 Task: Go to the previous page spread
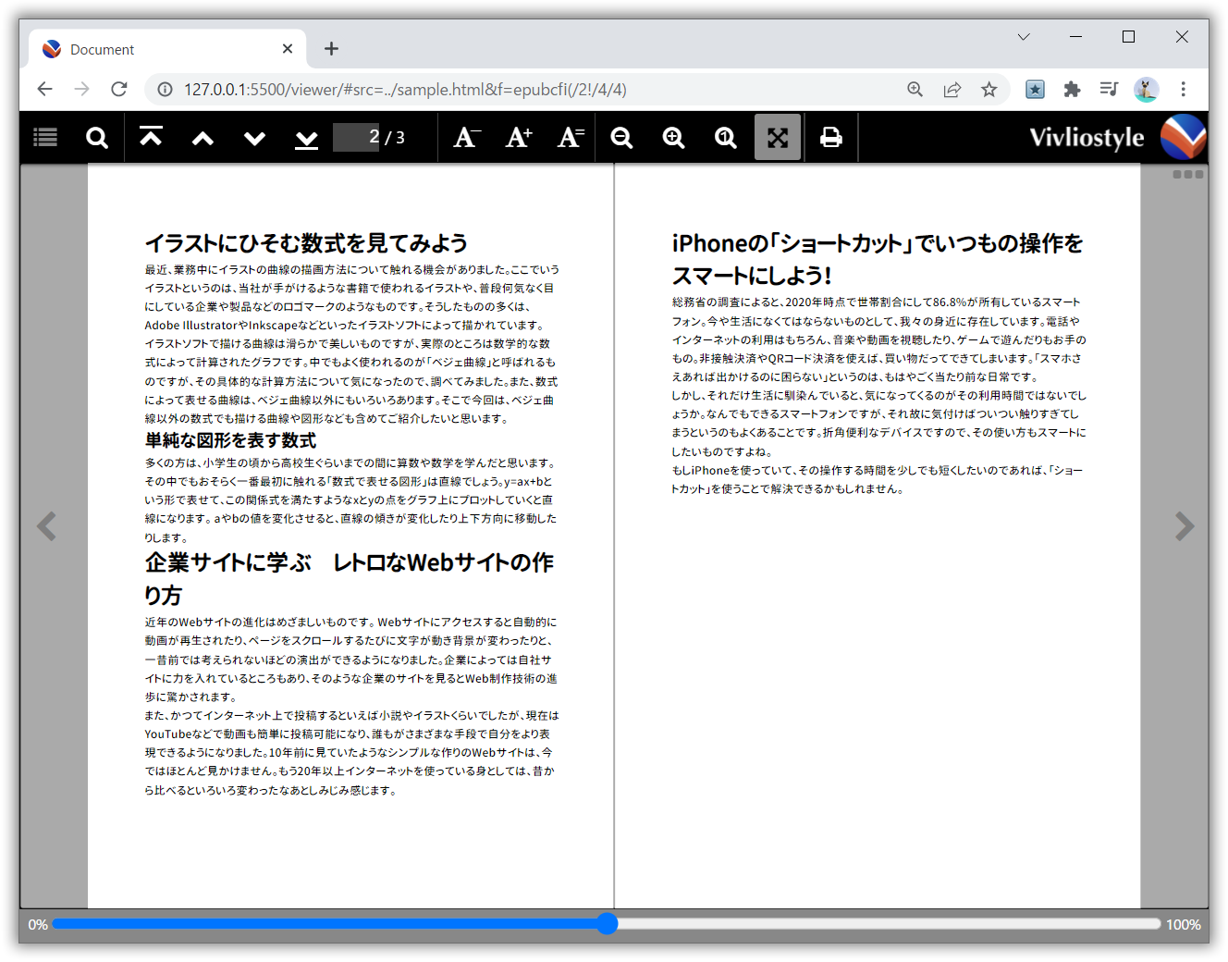[x=203, y=137]
